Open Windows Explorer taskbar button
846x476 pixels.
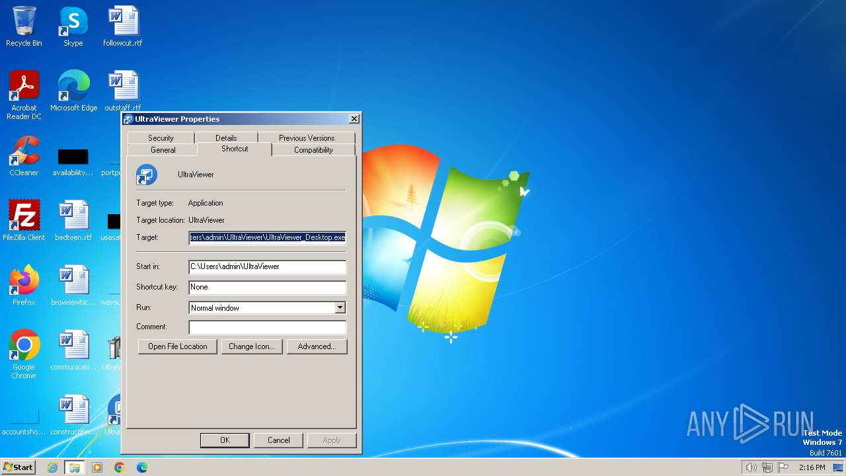point(75,467)
